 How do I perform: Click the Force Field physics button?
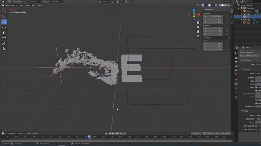click(x=250, y=56)
